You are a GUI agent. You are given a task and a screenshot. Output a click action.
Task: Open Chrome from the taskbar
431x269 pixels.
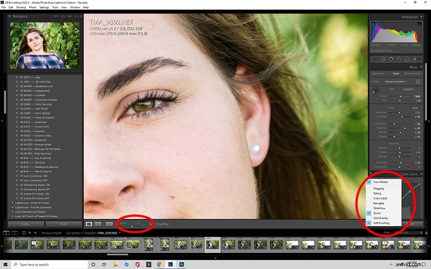159,264
